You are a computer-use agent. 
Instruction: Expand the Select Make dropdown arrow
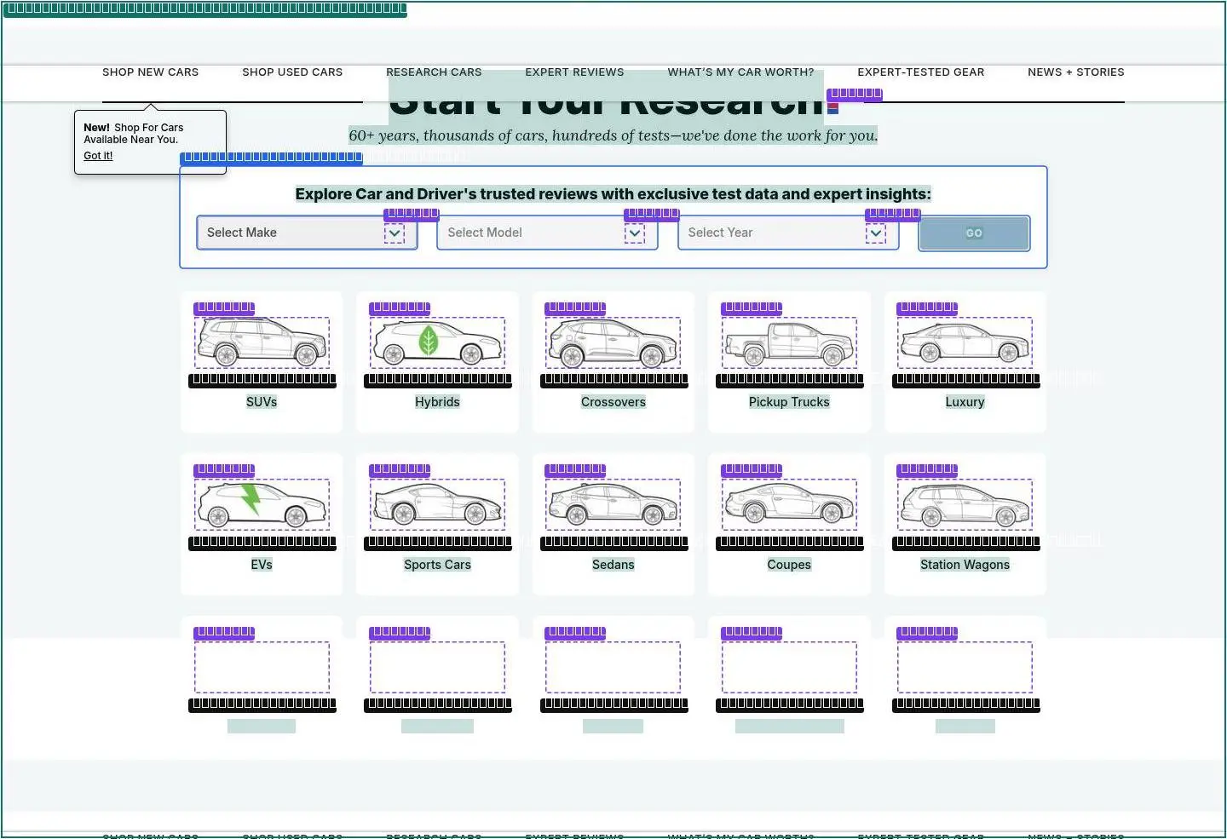click(395, 233)
